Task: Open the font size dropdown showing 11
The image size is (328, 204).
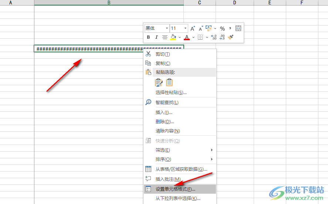Action: [x=185, y=28]
